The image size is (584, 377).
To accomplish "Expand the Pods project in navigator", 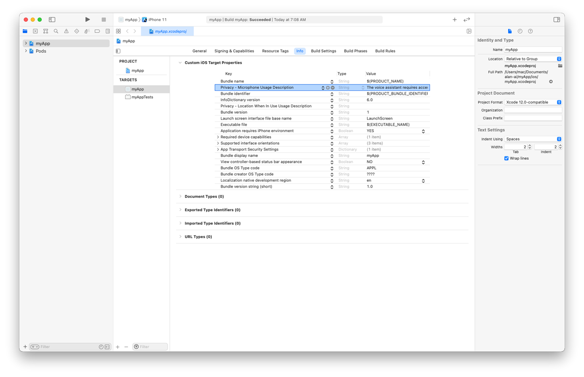I will [x=26, y=51].
